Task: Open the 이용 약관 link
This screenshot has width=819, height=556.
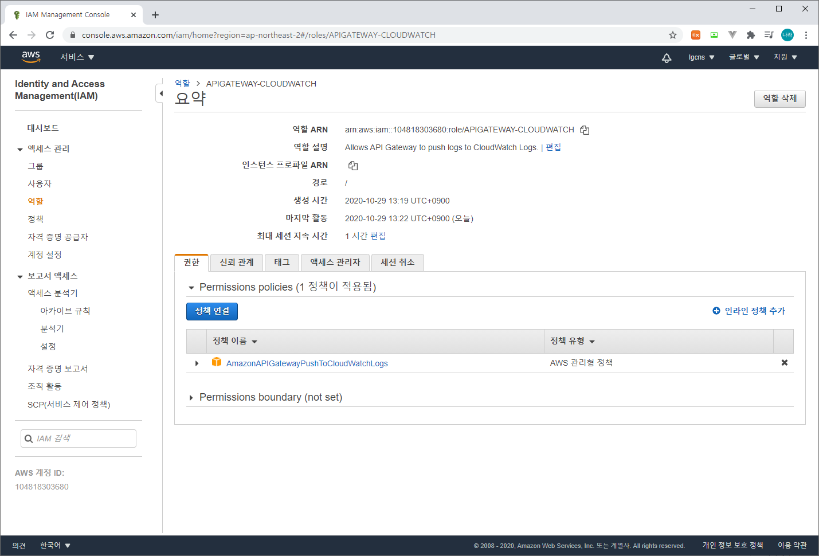Action: pyautogui.click(x=792, y=545)
